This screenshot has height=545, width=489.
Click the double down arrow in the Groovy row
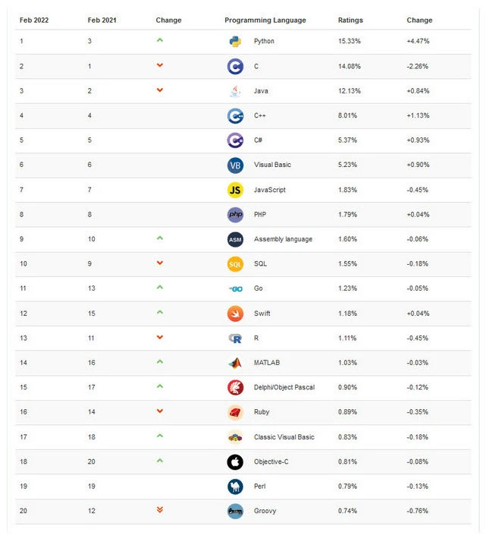[160, 510]
